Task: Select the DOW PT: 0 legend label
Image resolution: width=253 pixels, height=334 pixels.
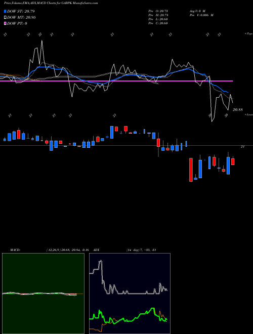Action: point(17,23)
